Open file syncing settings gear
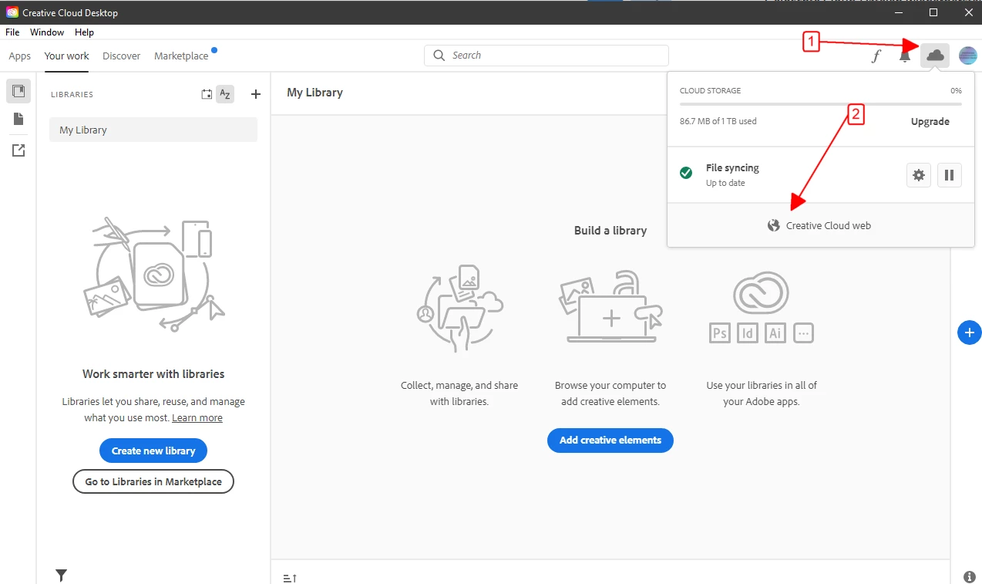 (919, 175)
